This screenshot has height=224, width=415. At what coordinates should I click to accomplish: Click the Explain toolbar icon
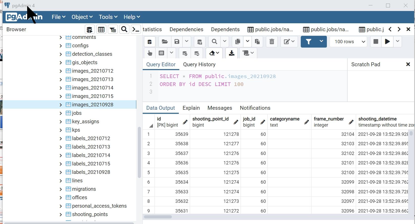[161, 53]
